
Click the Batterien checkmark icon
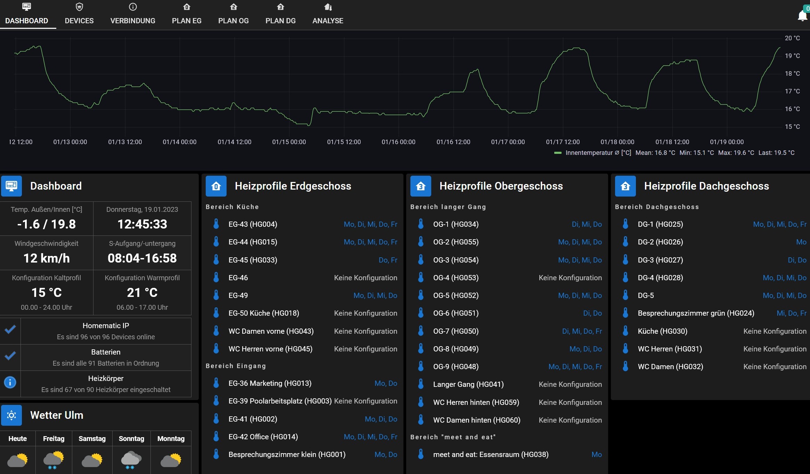coord(10,356)
